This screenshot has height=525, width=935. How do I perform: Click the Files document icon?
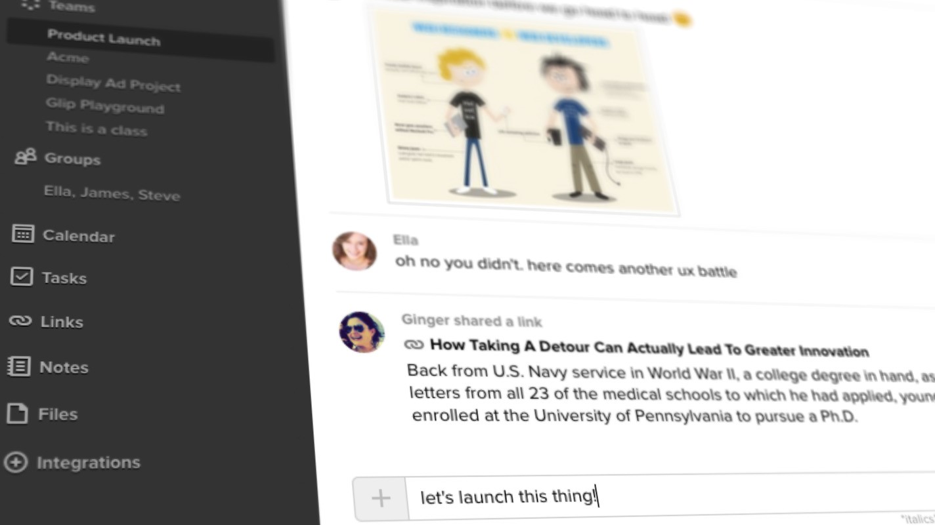[17, 414]
